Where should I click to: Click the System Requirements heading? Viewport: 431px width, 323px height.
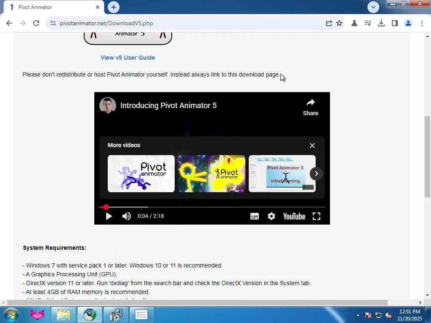click(x=54, y=248)
